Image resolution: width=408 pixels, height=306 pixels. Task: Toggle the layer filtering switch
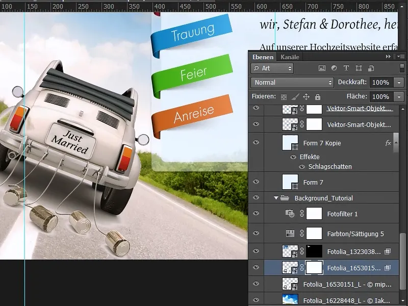pos(402,68)
